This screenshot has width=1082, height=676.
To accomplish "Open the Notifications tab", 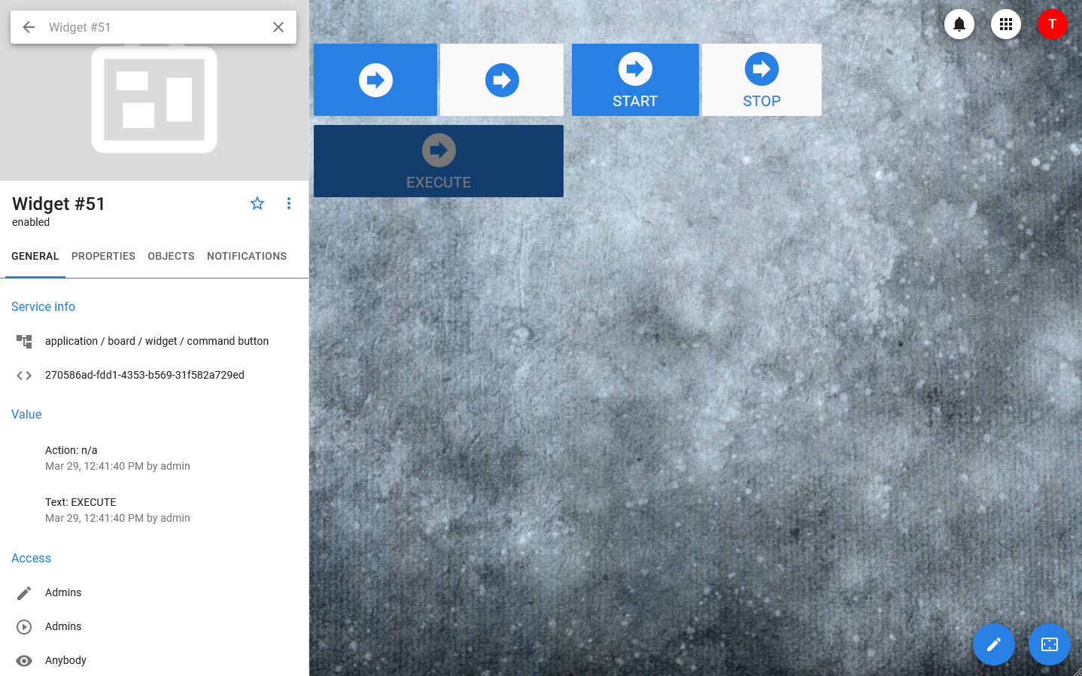I will (247, 256).
